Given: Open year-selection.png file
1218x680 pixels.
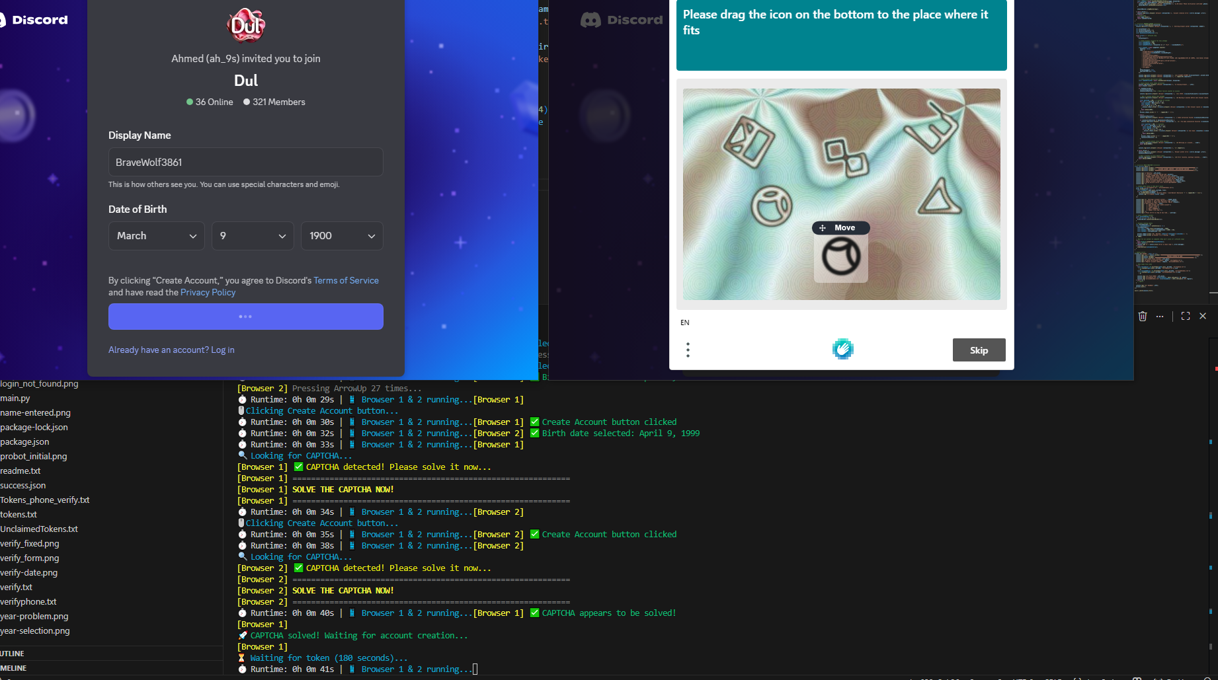Looking at the screenshot, I should pyautogui.click(x=35, y=630).
